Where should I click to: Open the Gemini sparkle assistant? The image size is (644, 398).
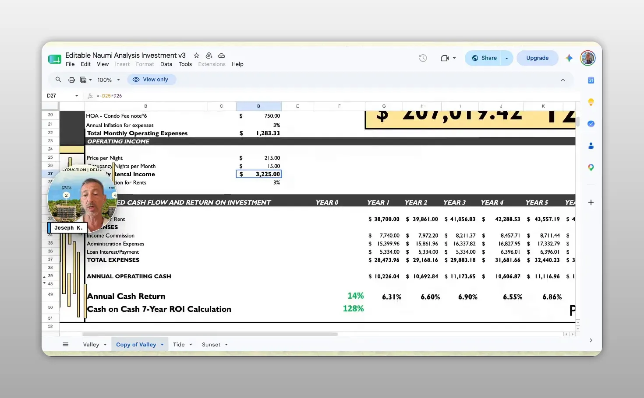[569, 58]
